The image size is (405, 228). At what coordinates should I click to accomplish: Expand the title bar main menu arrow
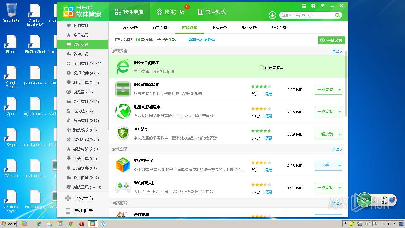(x=322, y=6)
